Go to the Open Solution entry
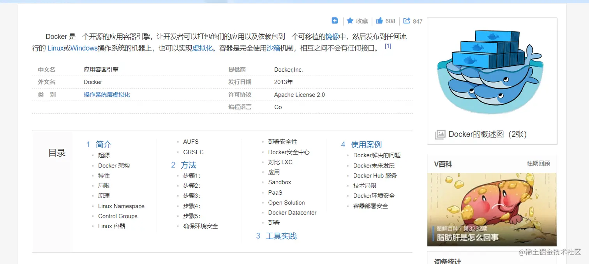 (286, 202)
